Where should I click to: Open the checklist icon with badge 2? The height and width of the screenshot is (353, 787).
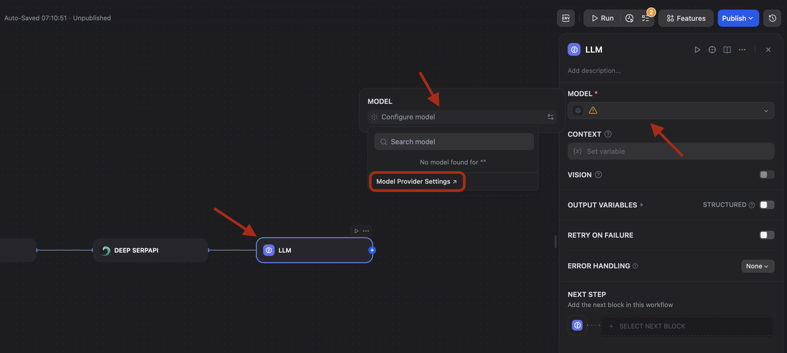point(646,18)
